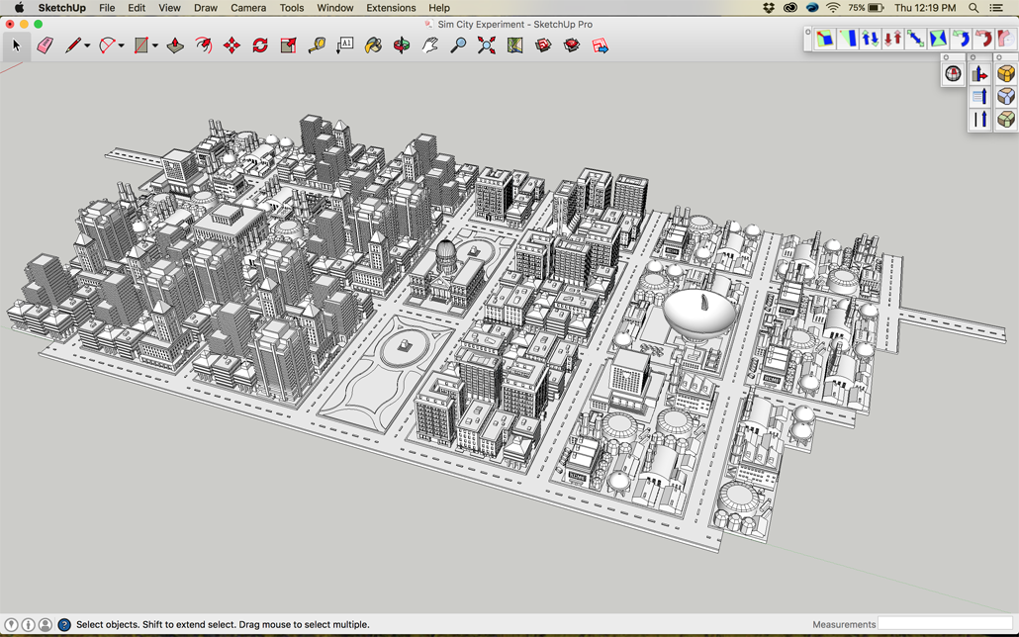This screenshot has height=637, width=1019.
Task: Click the Dropbox menu bar icon
Action: coord(769,8)
